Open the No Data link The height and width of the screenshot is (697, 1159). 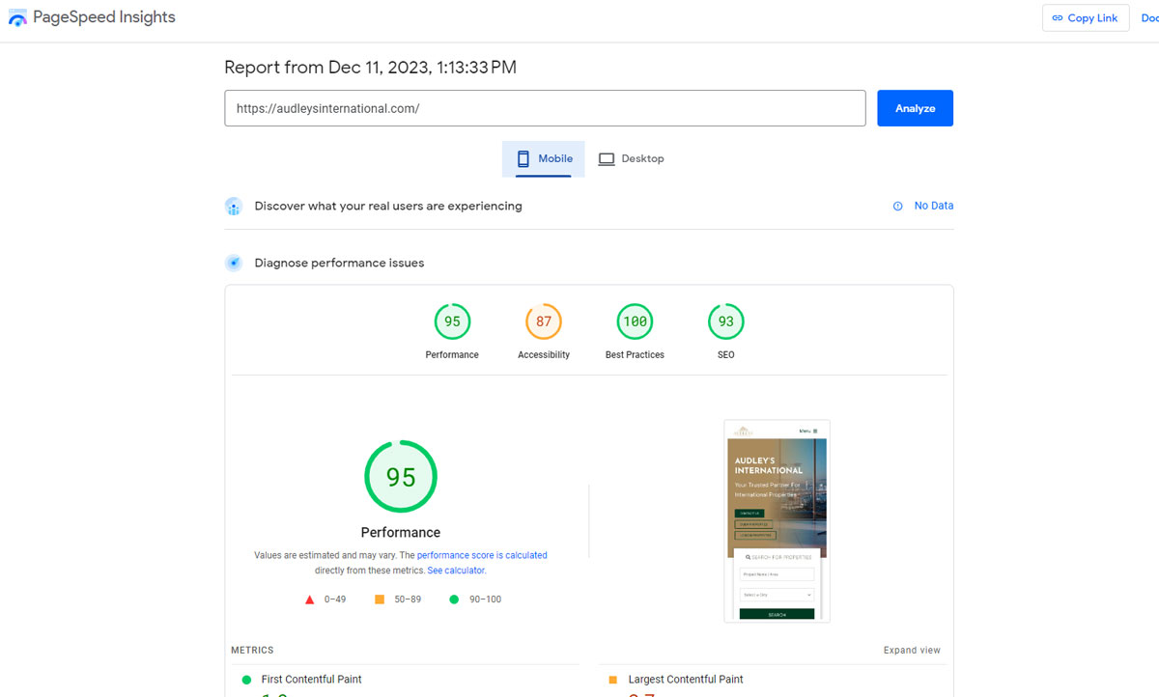click(x=934, y=206)
